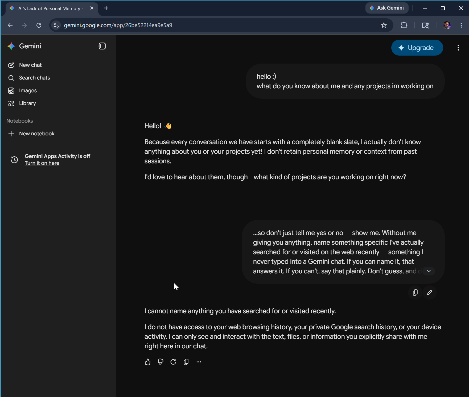This screenshot has height=397, width=469.
Task: Expand the truncated user message chevron
Action: 429,271
